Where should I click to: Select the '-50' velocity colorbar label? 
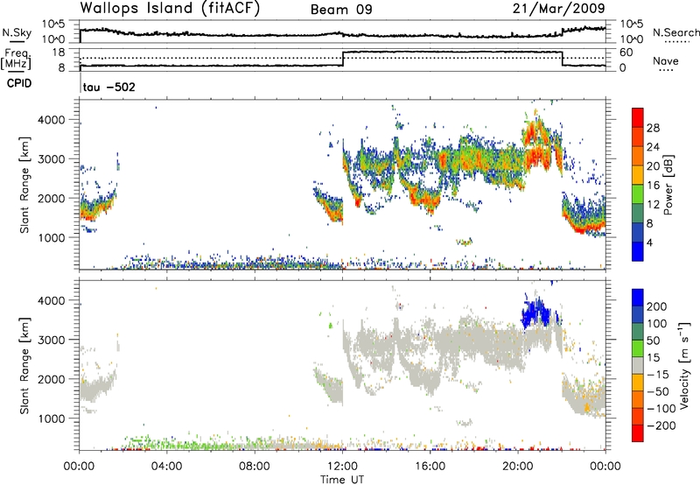658,391
